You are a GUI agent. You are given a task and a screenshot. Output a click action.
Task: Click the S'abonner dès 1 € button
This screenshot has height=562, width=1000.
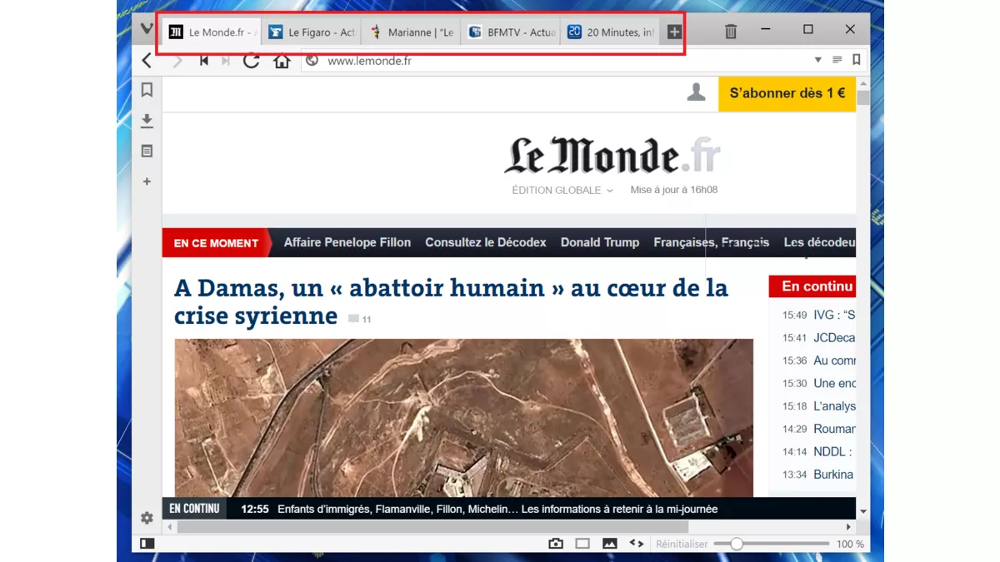coord(787,93)
